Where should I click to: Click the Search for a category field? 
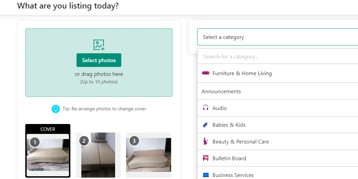coord(277,57)
